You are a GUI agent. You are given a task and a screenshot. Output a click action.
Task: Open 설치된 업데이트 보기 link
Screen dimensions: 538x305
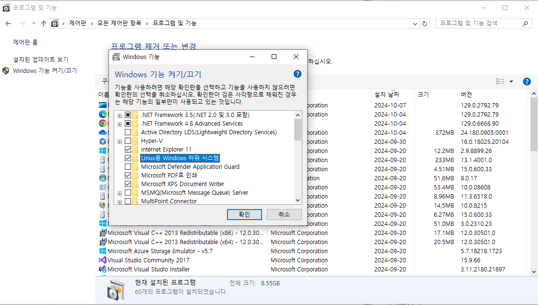[x=40, y=59]
